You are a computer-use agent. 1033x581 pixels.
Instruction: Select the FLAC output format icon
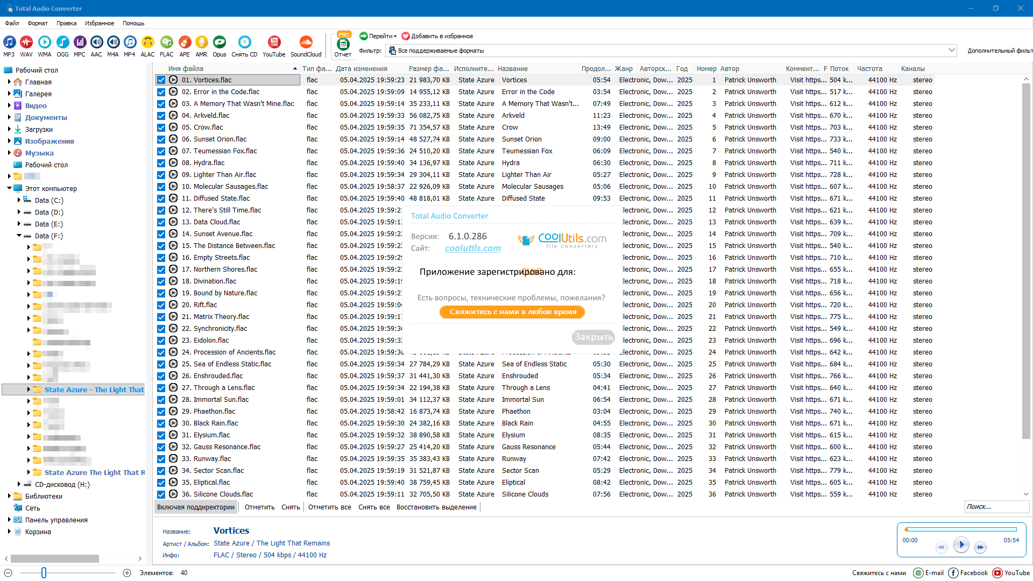(x=167, y=42)
